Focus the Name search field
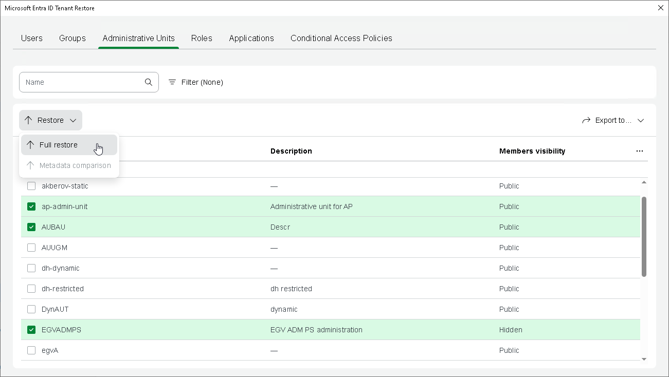 click(82, 82)
